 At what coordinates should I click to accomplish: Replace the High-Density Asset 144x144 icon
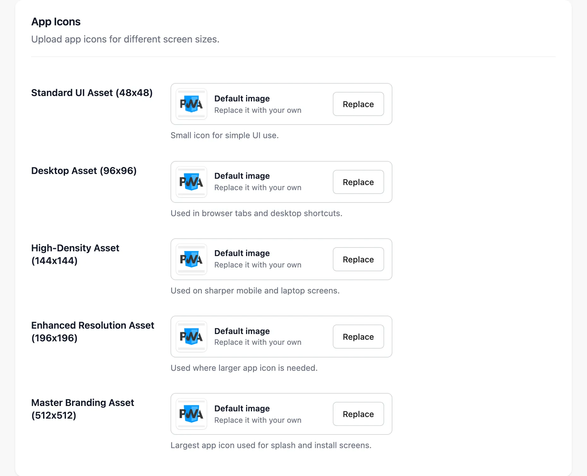(358, 259)
